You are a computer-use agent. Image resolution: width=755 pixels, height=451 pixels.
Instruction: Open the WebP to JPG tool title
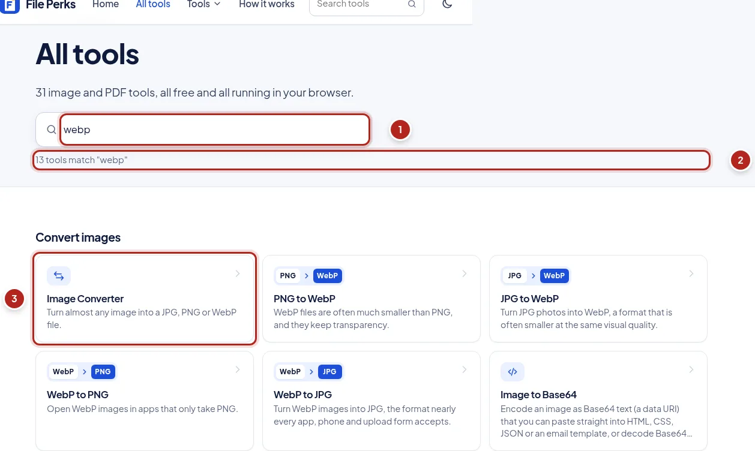coord(302,395)
